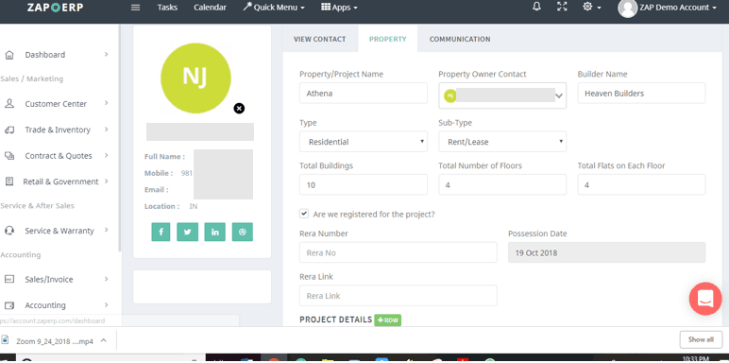This screenshot has height=363, width=729.
Task: Toggle fullscreen mode icon
Action: pos(562,7)
